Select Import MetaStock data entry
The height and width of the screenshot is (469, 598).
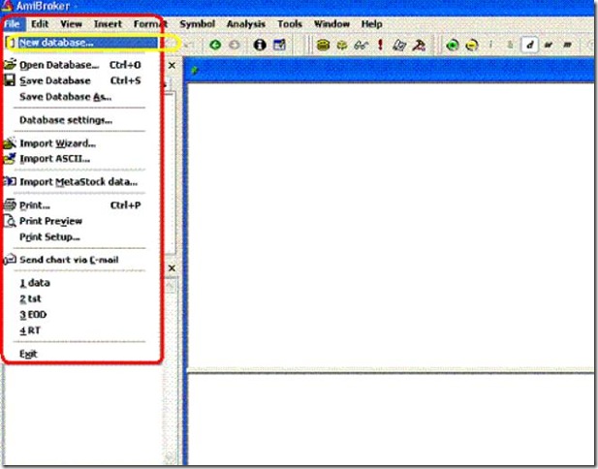pos(79,182)
